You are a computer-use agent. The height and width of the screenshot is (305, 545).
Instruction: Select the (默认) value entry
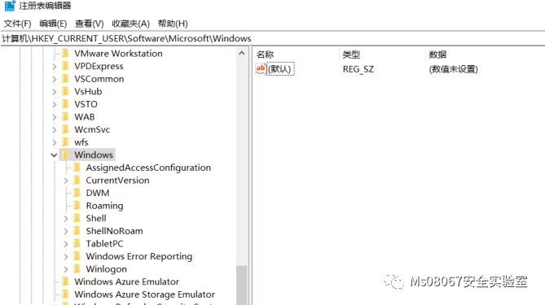tap(281, 68)
